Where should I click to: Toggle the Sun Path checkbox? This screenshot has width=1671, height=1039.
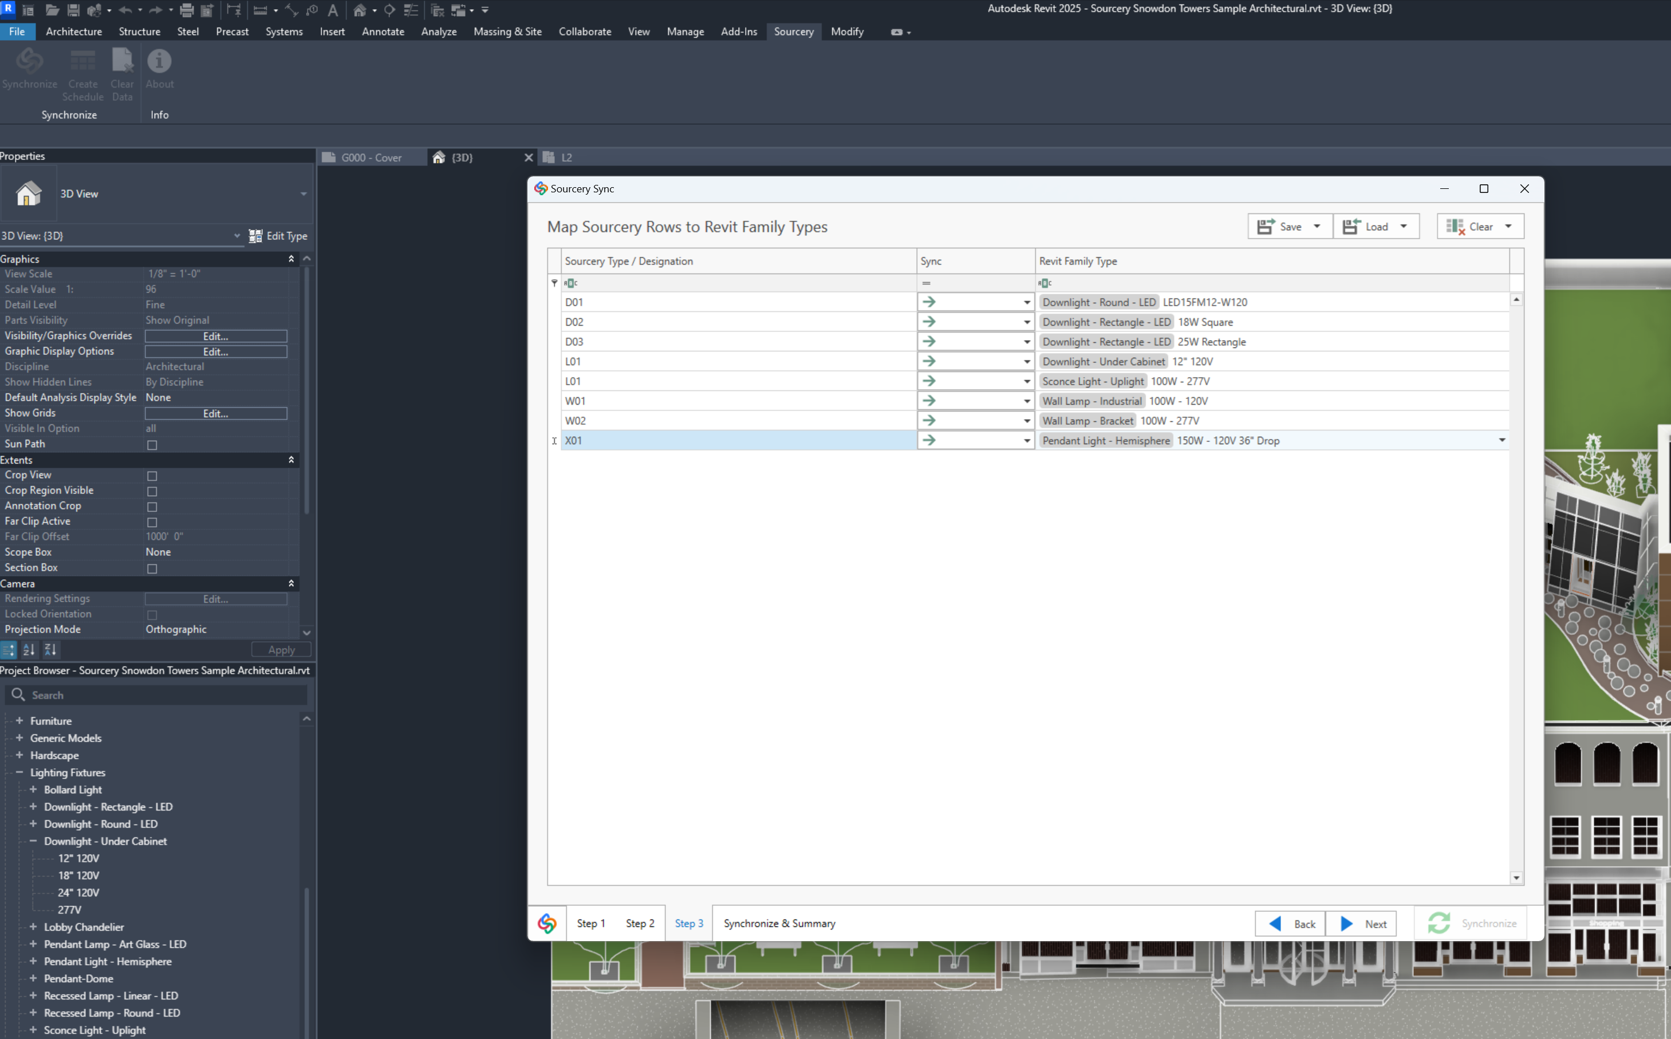[152, 445]
